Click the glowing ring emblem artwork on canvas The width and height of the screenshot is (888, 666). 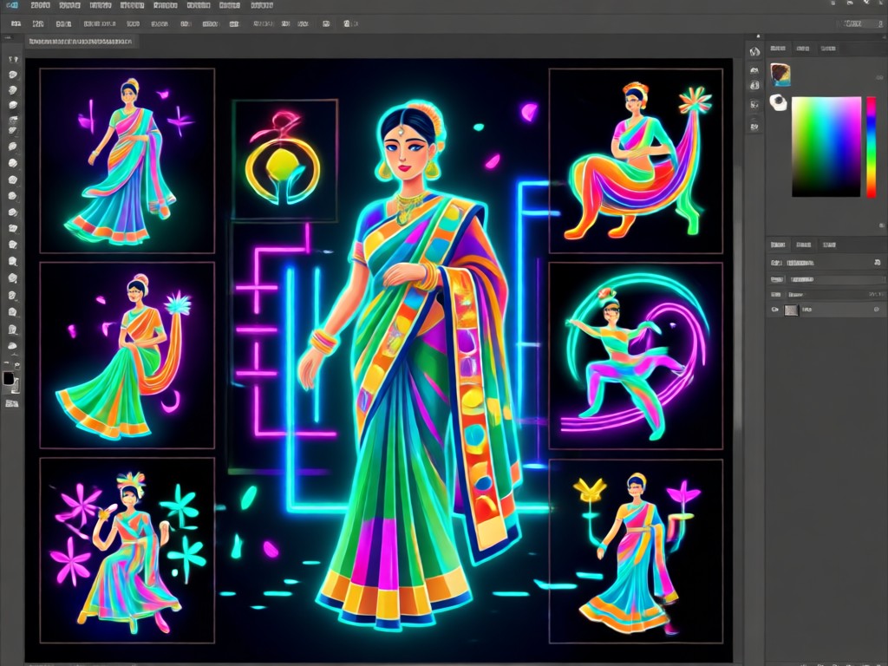coord(284,160)
